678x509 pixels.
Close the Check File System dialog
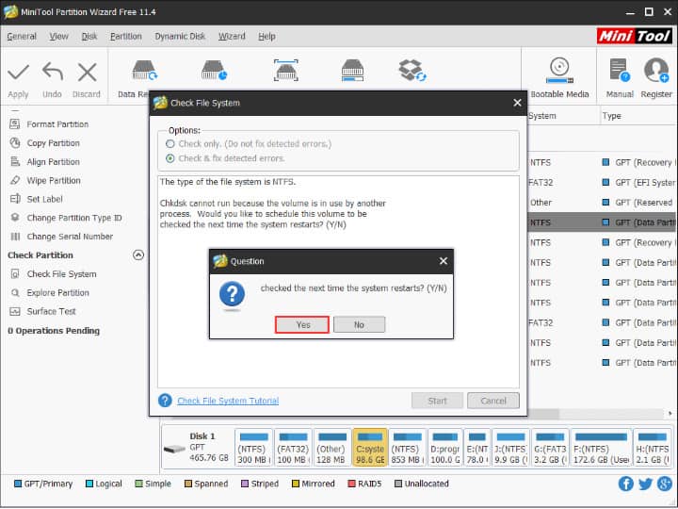517,103
